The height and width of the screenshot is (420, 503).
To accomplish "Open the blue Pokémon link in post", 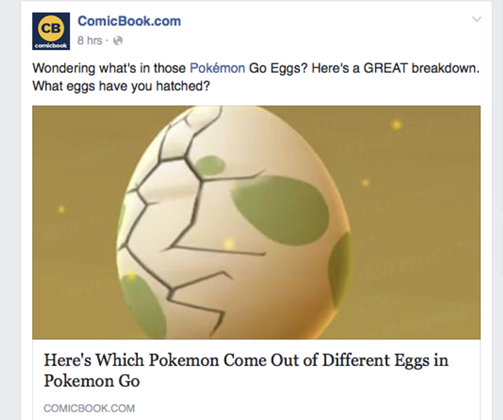I will click(x=217, y=68).
